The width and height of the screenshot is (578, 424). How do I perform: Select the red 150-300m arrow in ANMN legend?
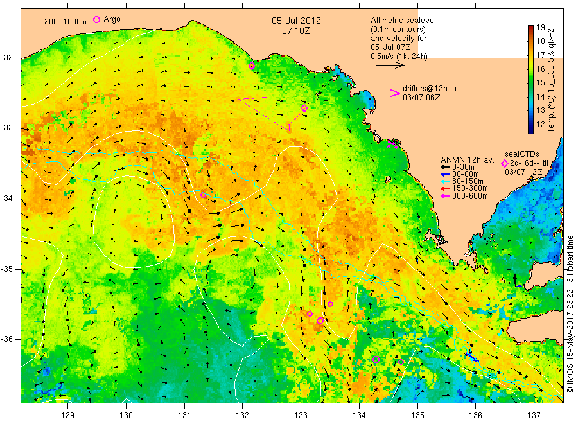(x=445, y=189)
